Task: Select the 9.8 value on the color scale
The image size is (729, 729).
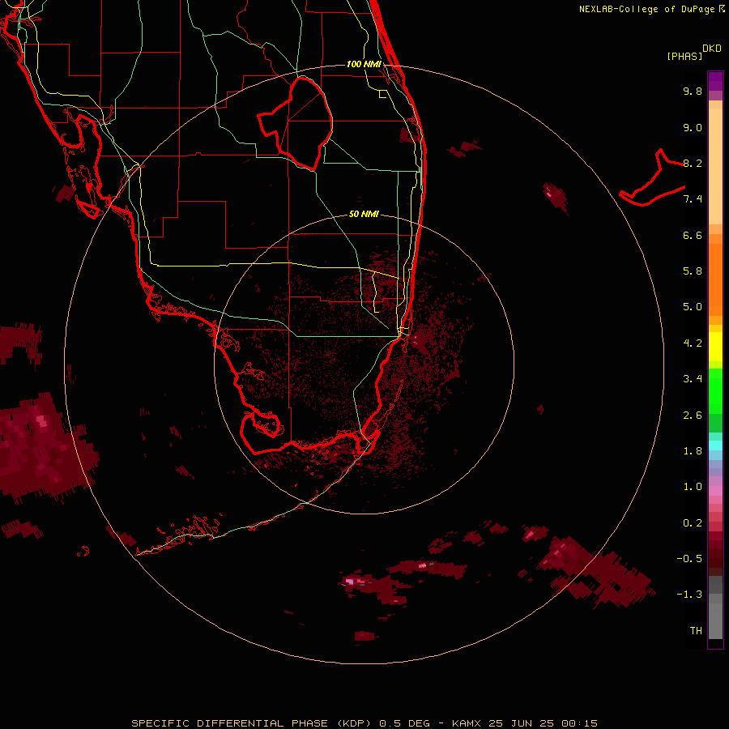Action: click(x=693, y=91)
